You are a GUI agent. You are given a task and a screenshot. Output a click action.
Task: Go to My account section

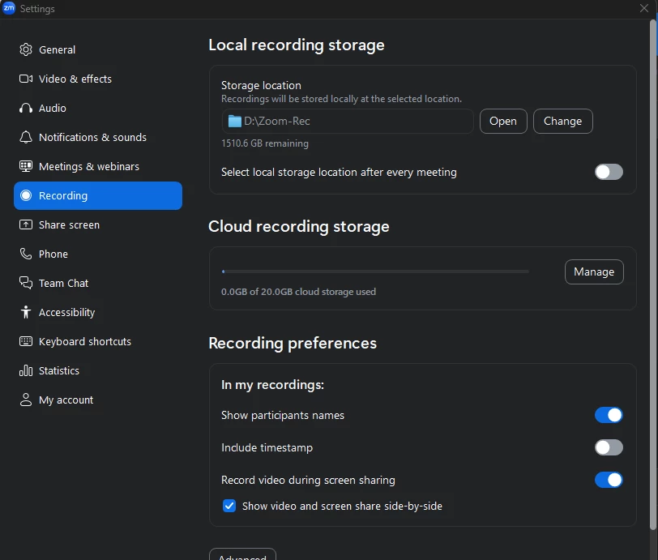[x=66, y=400]
